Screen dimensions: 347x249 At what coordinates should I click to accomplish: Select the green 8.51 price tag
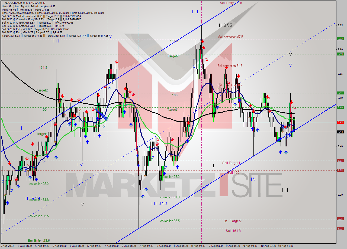click(340, 93)
